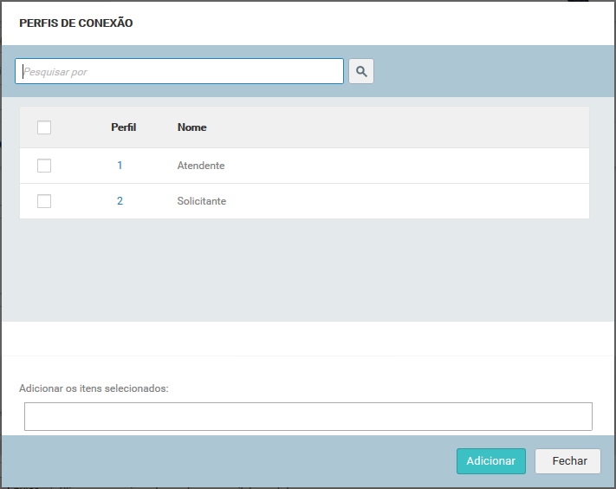Screen dimensions: 616x489
Task: Focus the 'Pesquisar por' search field
Action: [x=179, y=71]
